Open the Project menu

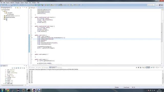pyautogui.click(x=26, y=3)
